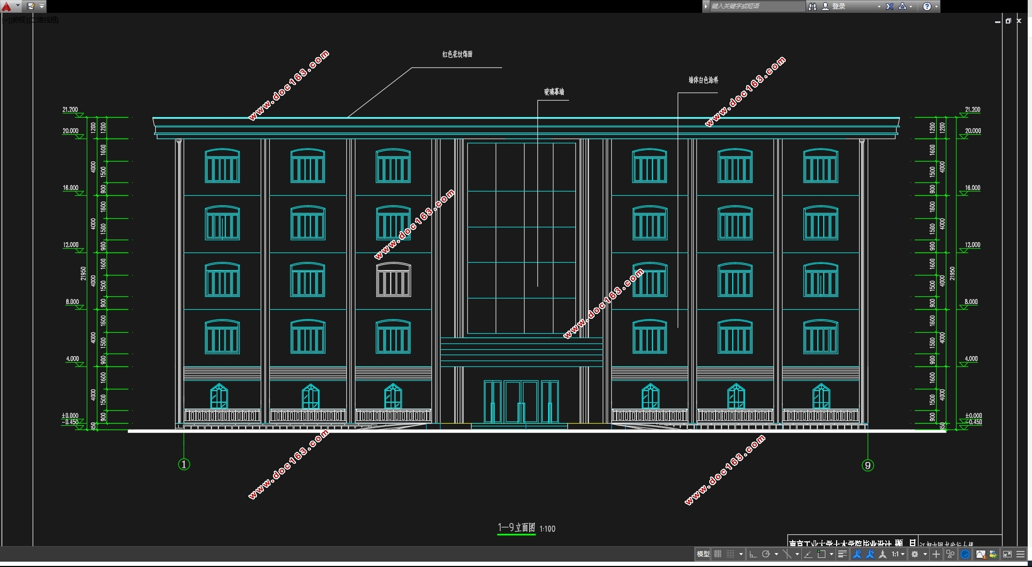Click the keyword search input field
This screenshot has width=1032, height=567.
click(x=757, y=6)
